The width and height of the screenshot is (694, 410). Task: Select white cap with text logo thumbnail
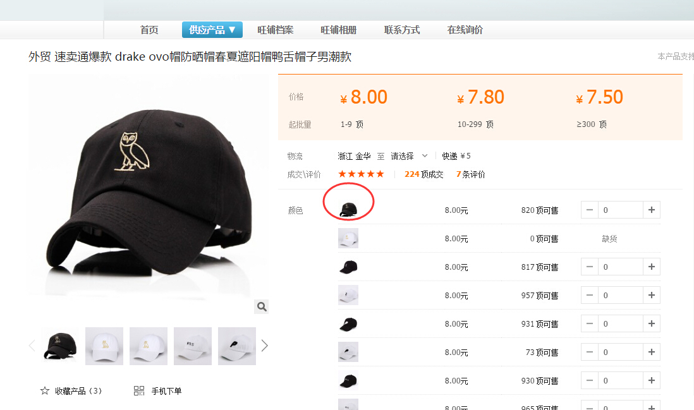click(x=193, y=346)
